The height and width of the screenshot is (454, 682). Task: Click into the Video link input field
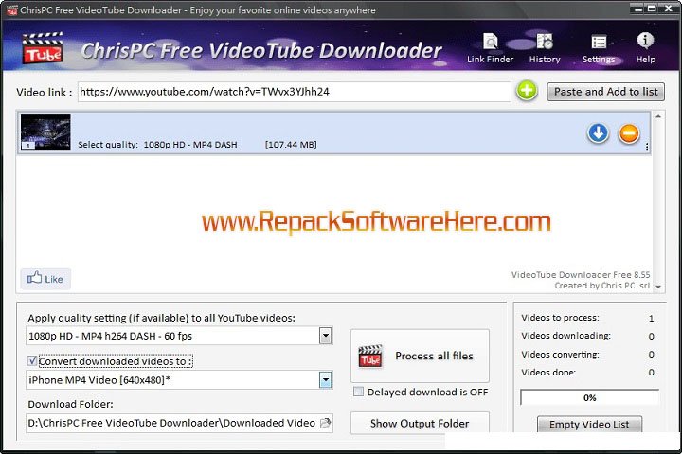(295, 92)
